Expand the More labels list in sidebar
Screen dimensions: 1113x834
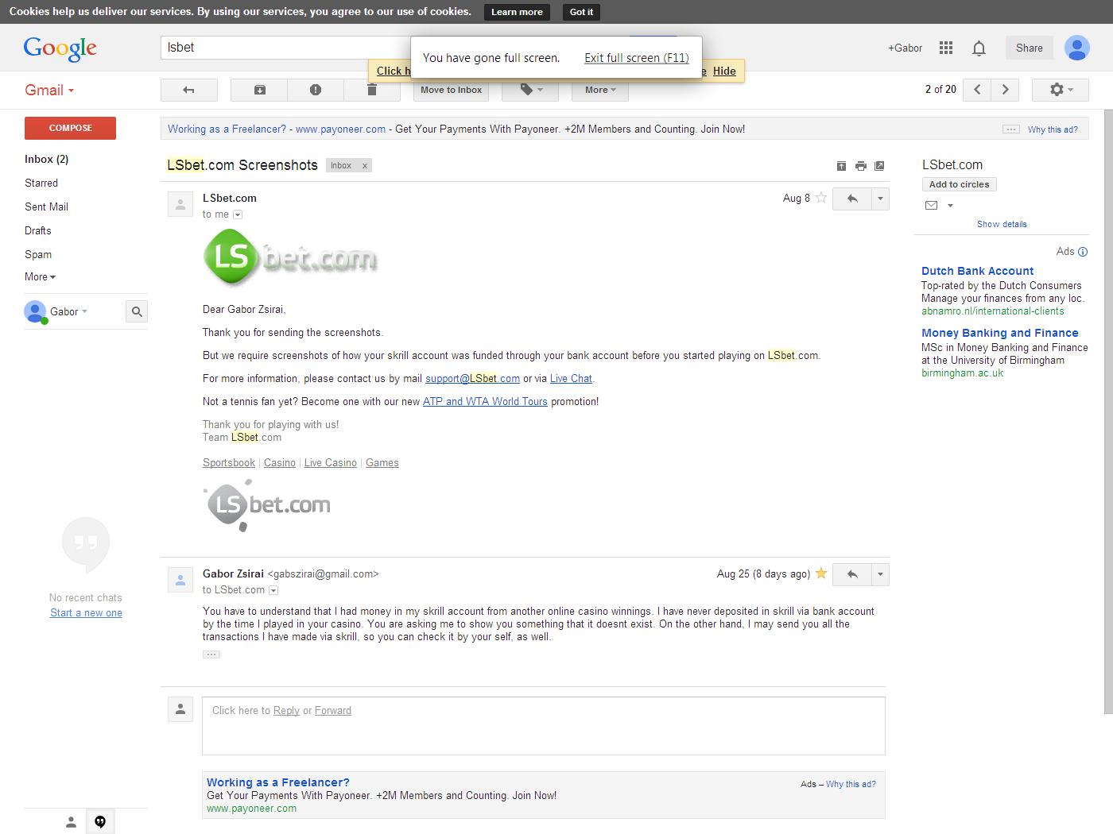coord(40,276)
